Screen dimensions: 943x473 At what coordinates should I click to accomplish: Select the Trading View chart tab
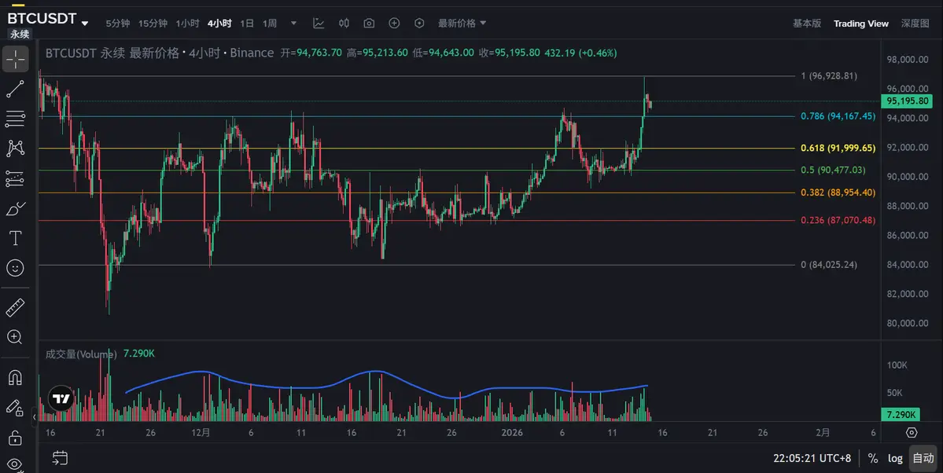tap(860, 24)
